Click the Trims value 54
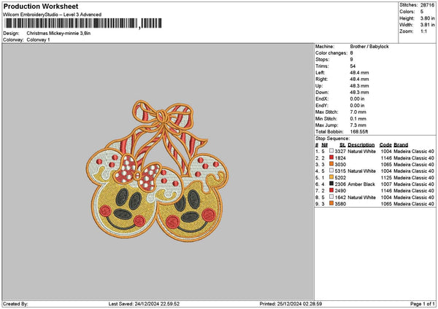Viewport: 438px width, 309px height. 353,66
